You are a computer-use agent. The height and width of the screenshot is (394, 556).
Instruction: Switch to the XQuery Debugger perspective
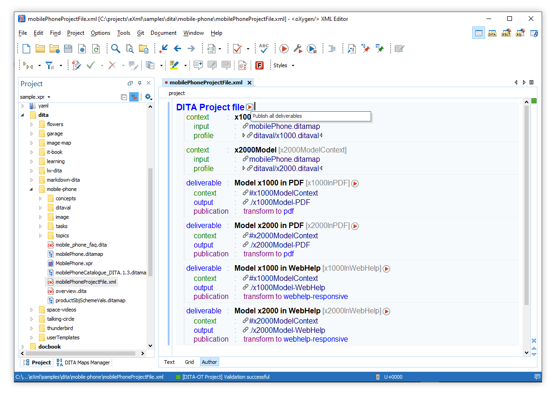click(x=520, y=33)
